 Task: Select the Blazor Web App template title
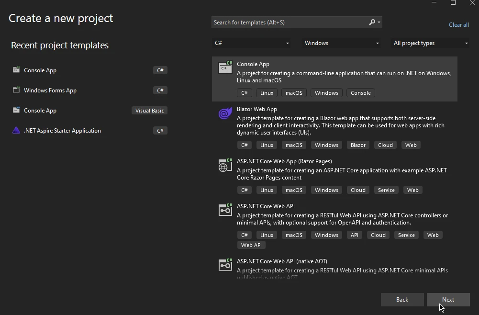click(257, 109)
